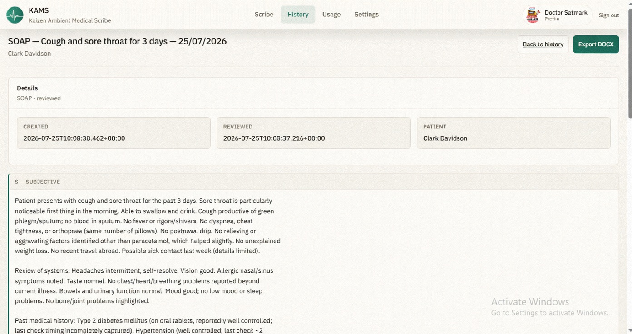
Task: Click the Created timestamp field
Action: (114, 133)
